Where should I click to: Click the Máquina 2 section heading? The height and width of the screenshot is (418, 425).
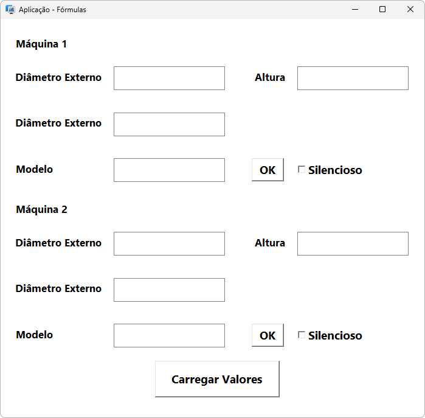41,210
